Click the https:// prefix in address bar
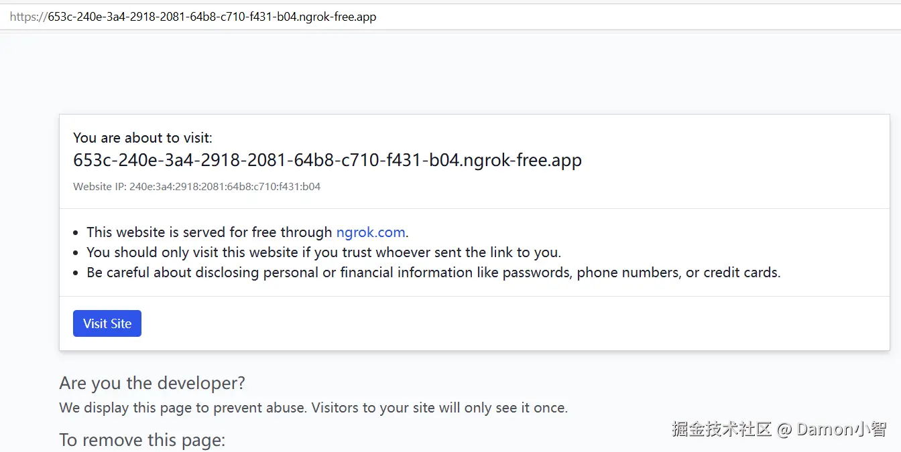901x452 pixels. tap(28, 17)
